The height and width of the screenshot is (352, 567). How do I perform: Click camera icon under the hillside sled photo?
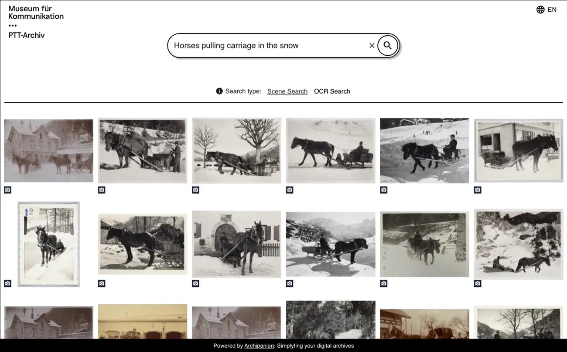pyautogui.click(x=478, y=283)
